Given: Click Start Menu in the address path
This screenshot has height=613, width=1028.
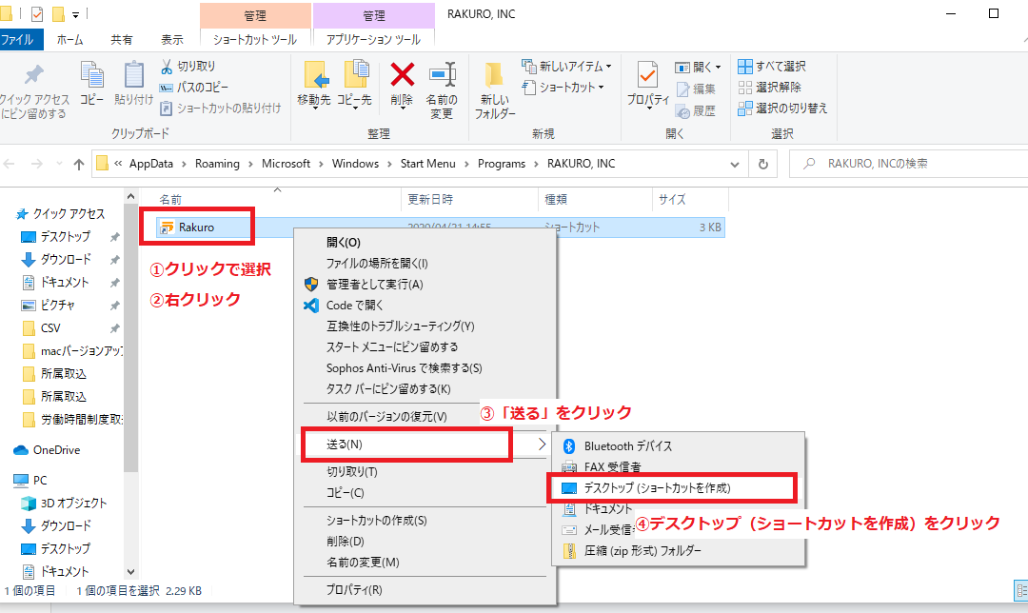Looking at the screenshot, I should (428, 164).
